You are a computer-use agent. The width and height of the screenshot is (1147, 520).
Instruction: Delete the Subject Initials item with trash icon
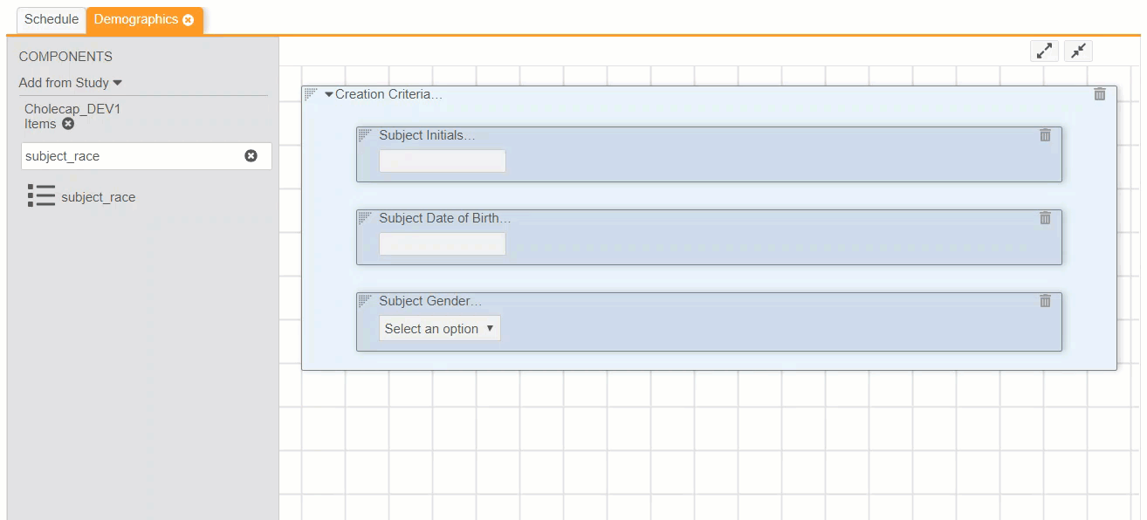pos(1045,135)
